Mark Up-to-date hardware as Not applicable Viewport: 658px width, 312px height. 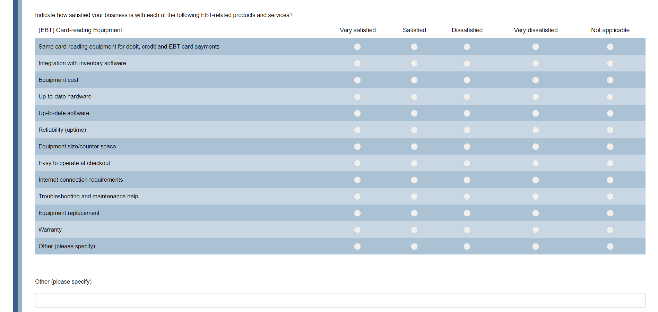click(610, 97)
